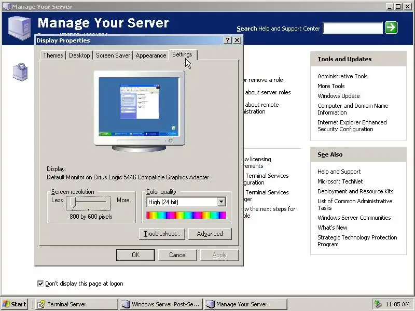Screen dimensions: 415x311
Task: Open Internet Explorer Enhanced Security Configuration
Action: tap(352, 125)
